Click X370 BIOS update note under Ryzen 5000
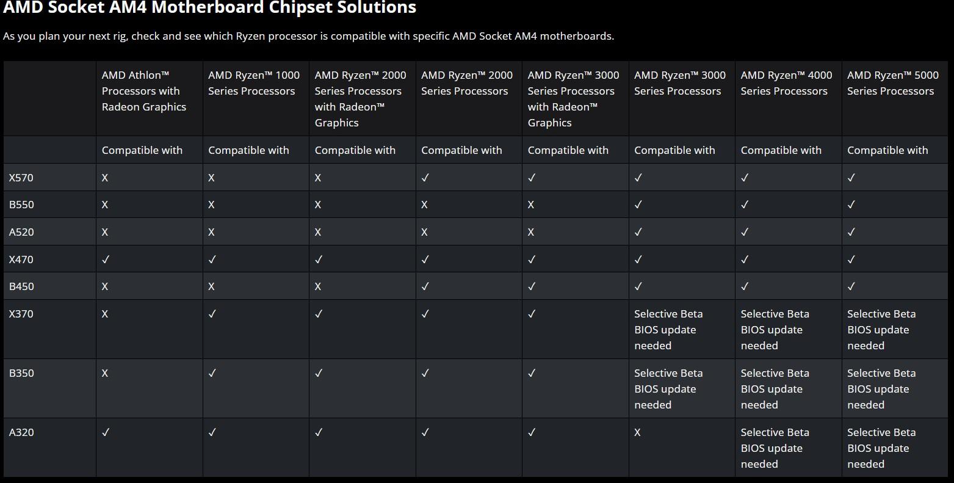Screen dimensions: 954x483 pos(881,330)
